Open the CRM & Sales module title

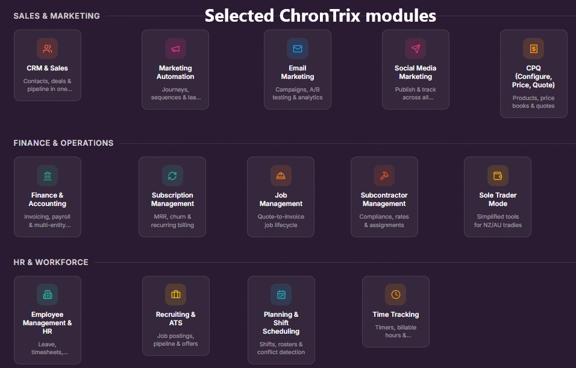[x=48, y=68]
